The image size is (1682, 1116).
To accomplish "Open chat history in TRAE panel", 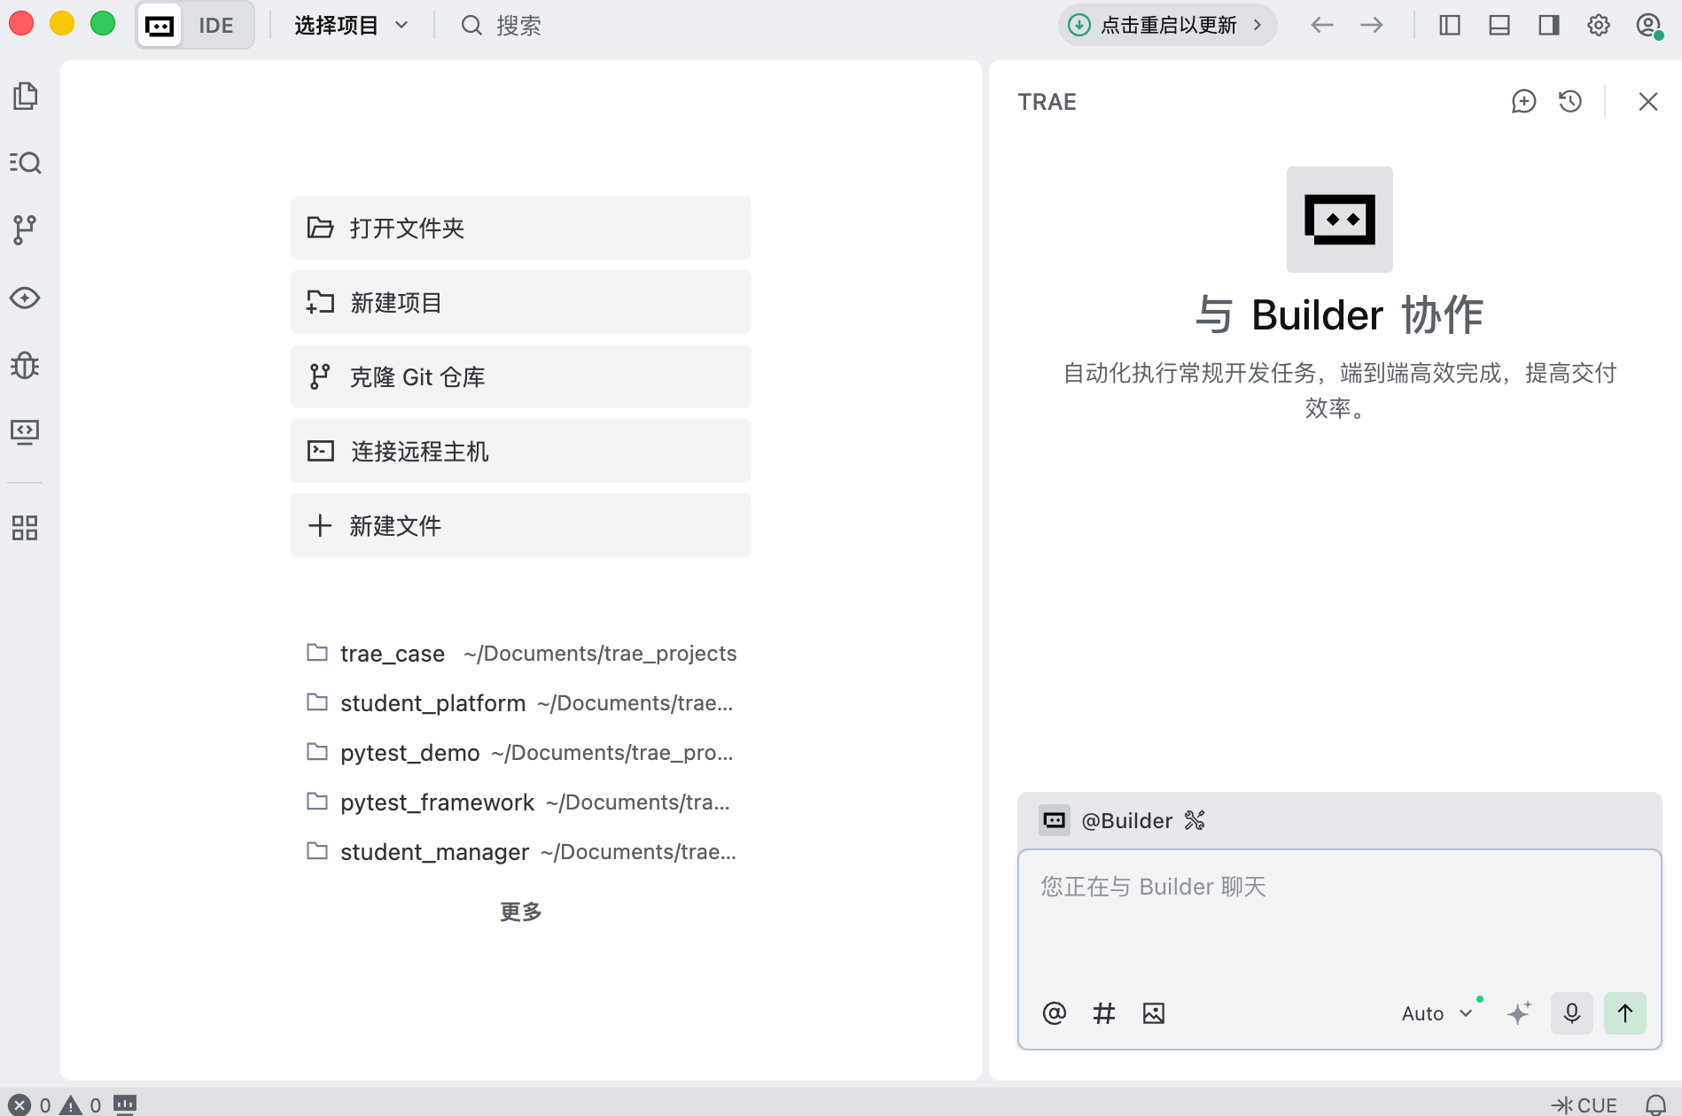I will [1570, 102].
